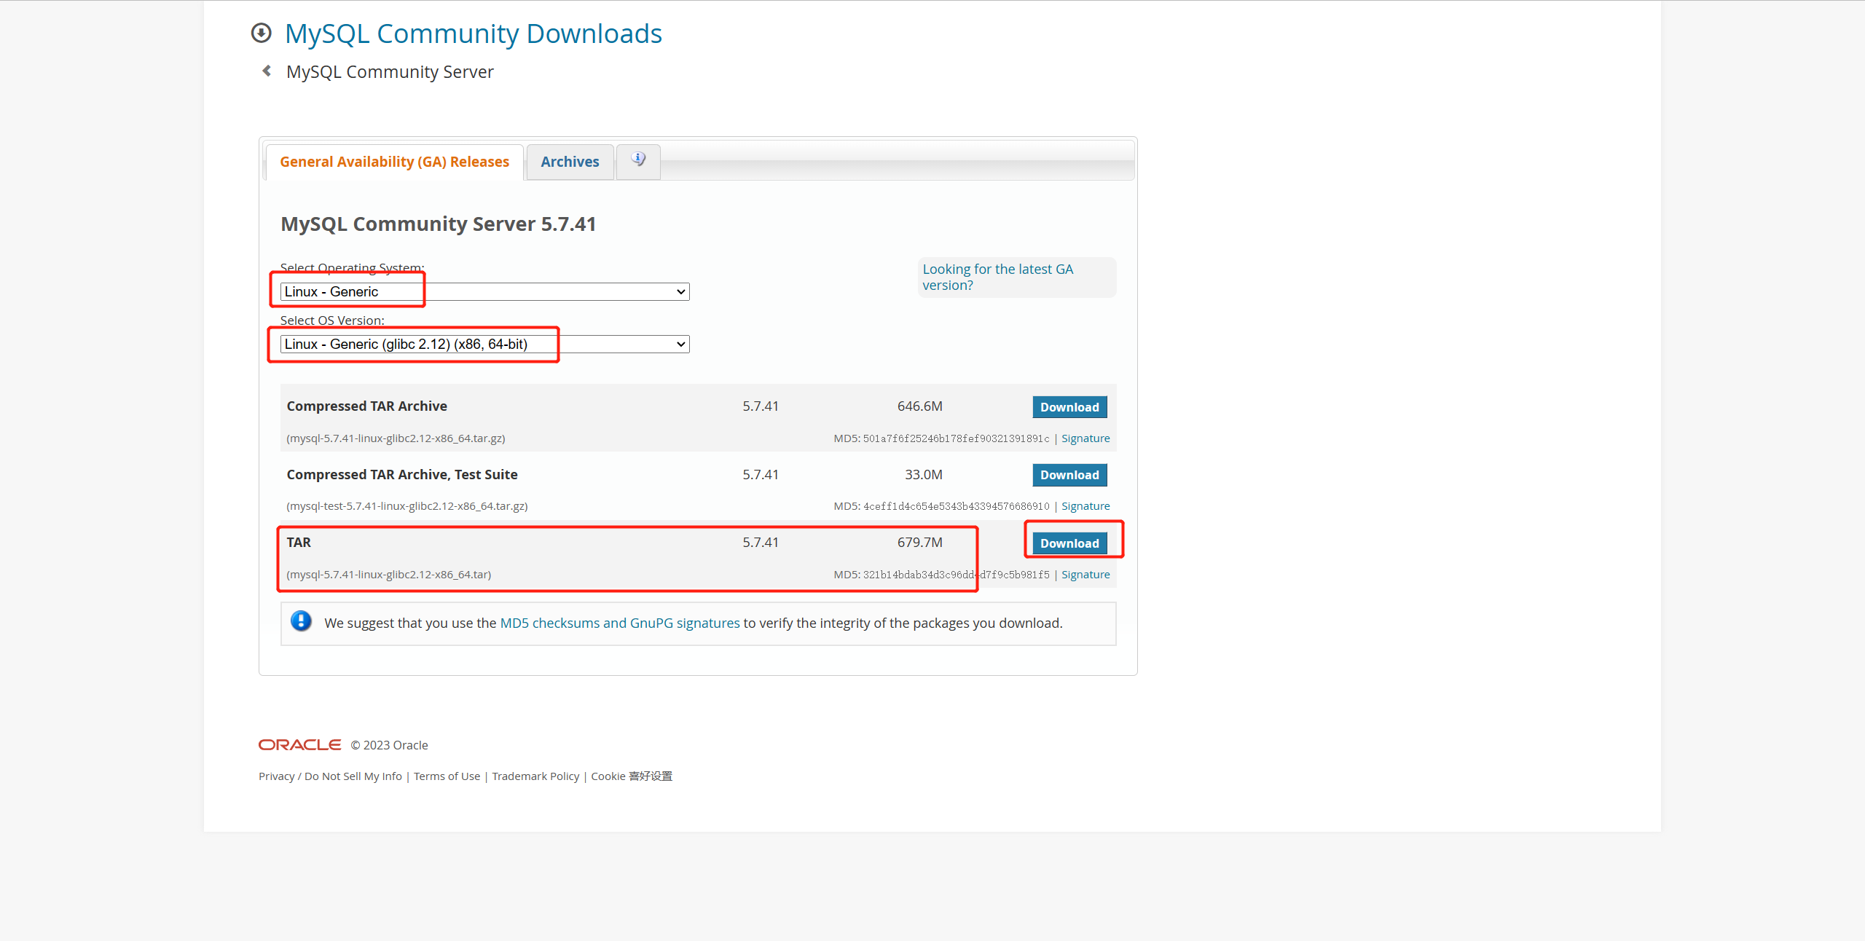Select the General Availability (GA) Releases tab

pos(393,161)
